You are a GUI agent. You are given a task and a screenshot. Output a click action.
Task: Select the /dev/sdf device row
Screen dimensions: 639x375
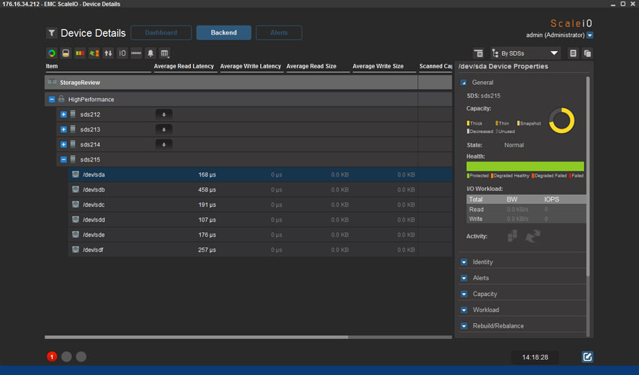[260, 249]
